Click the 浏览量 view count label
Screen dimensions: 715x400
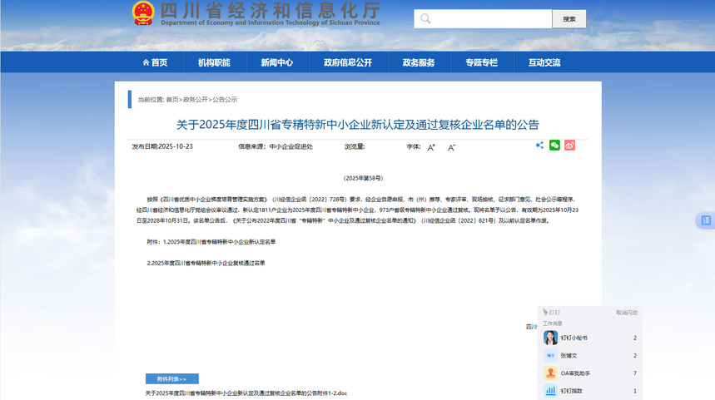tap(355, 146)
